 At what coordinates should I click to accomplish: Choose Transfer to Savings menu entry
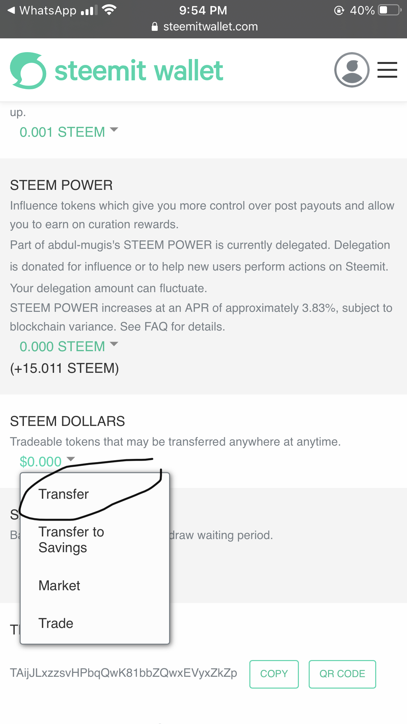[71, 539]
